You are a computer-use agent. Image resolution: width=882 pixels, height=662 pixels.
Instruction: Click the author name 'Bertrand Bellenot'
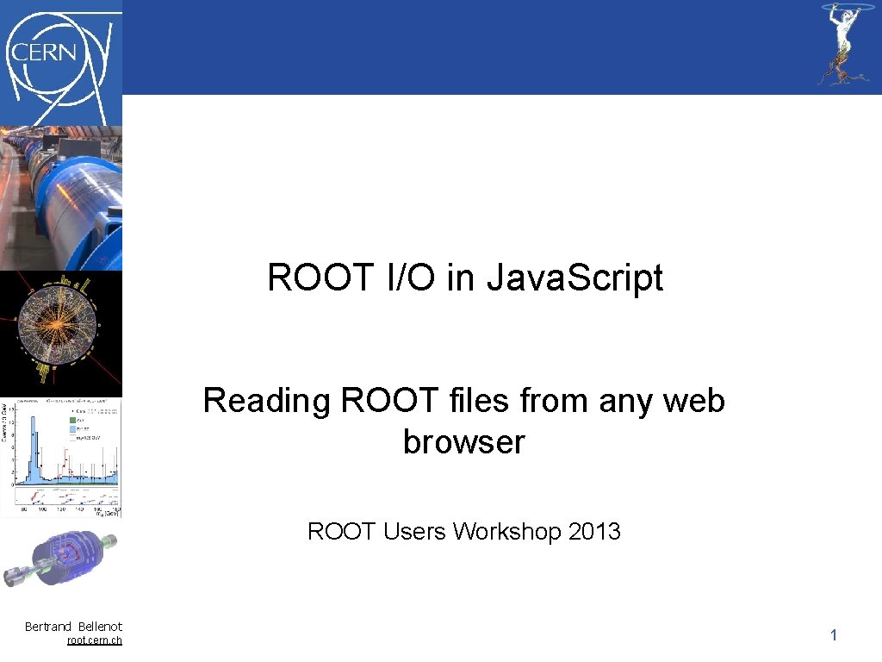pyautogui.click(x=73, y=627)
